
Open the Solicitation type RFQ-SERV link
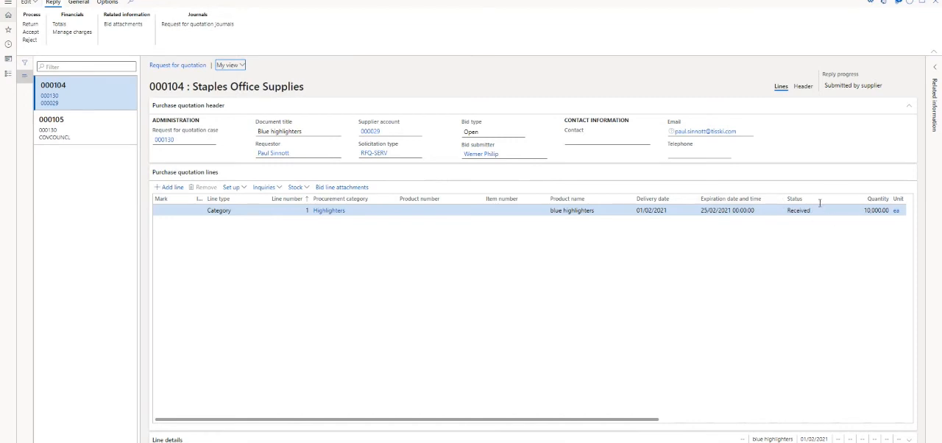[374, 153]
